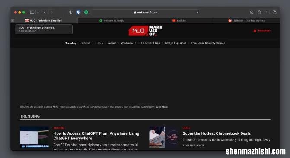Open the Free Email Security Course link
290x158 pixels.
208,43
